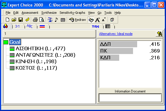The height and width of the screenshot is (111, 166).
Task: Open a model with the folder icon
Action: [14, 20]
